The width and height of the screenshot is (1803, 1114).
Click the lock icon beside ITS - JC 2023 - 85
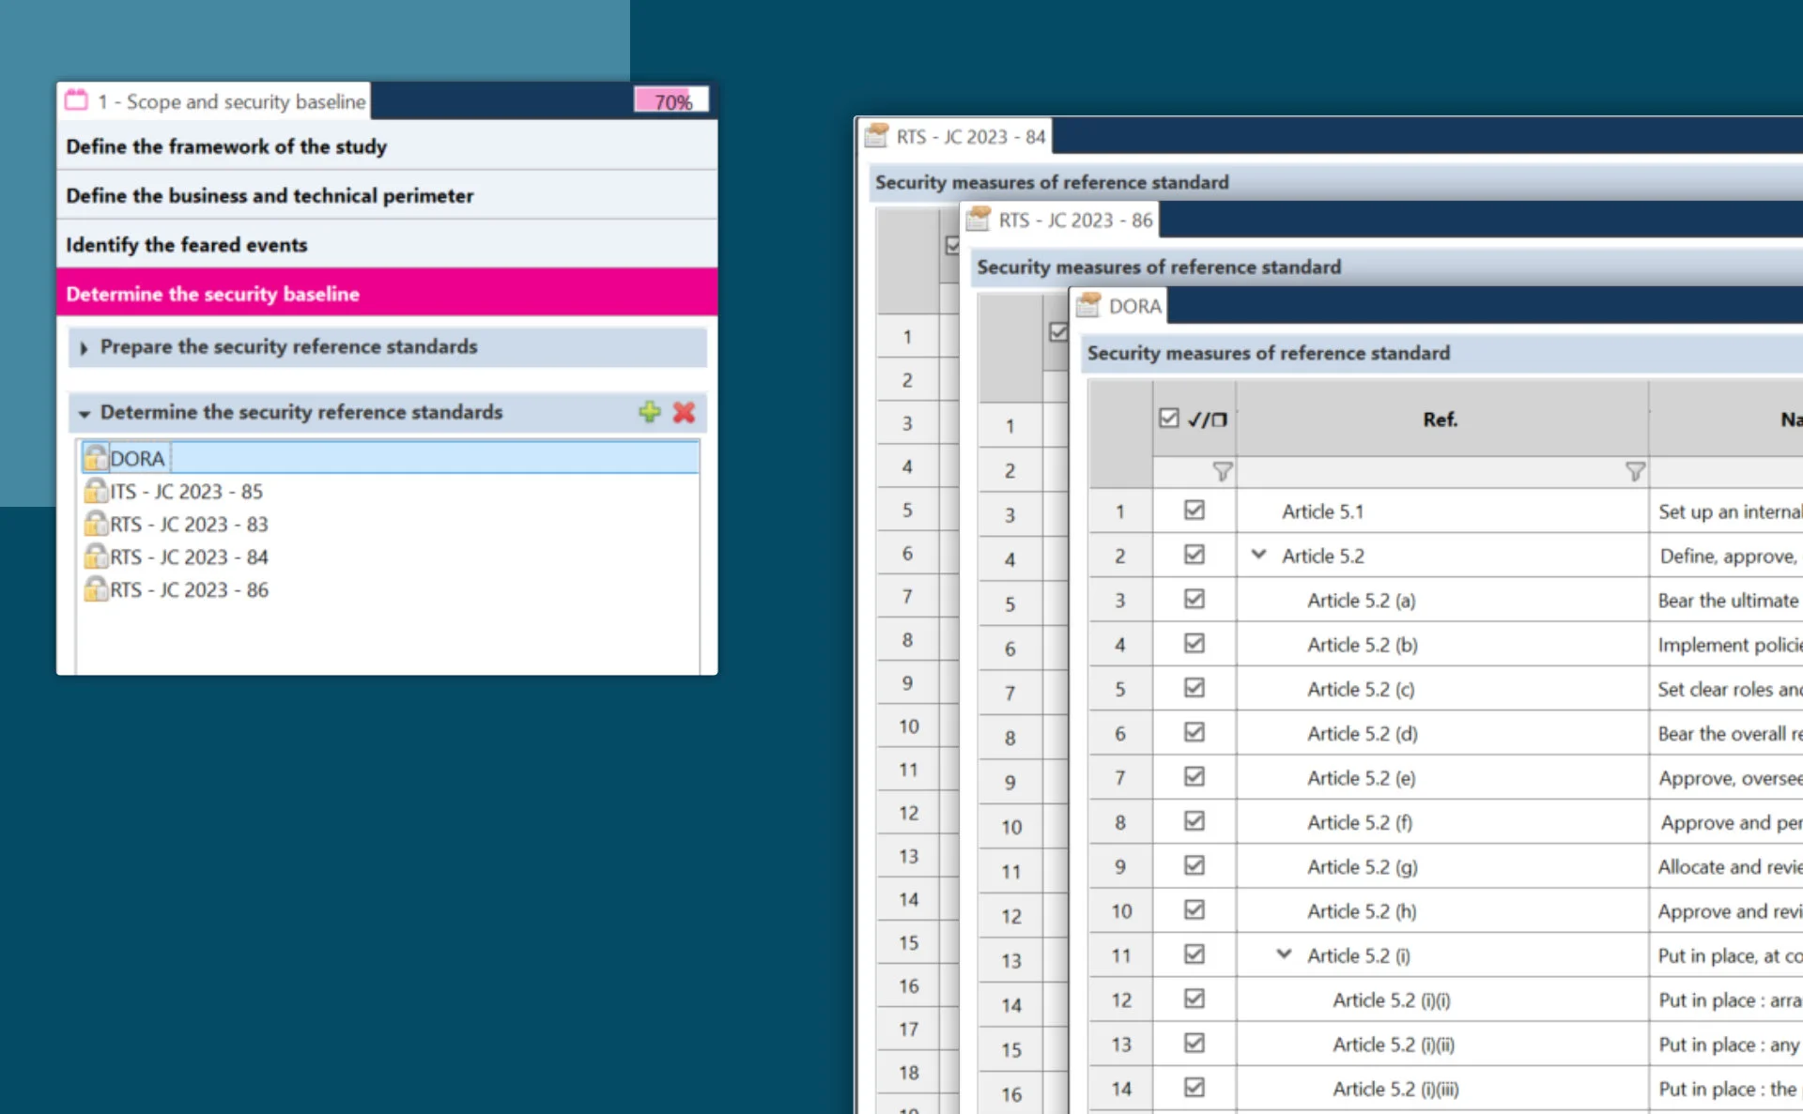coord(96,491)
